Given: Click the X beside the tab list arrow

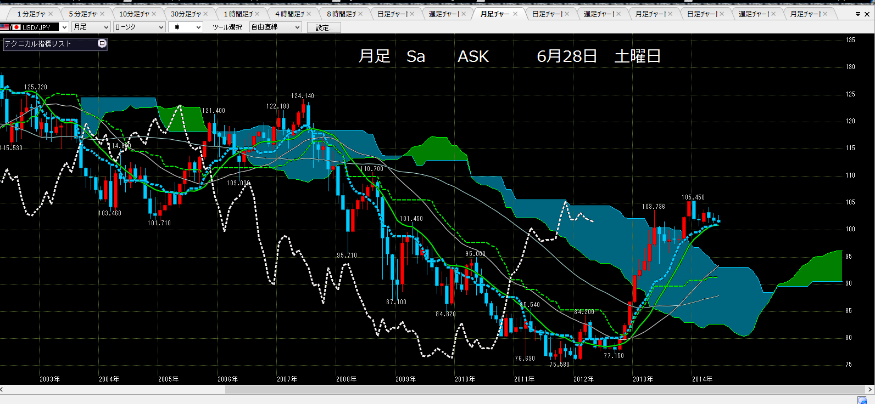Looking at the screenshot, I should 867,14.
